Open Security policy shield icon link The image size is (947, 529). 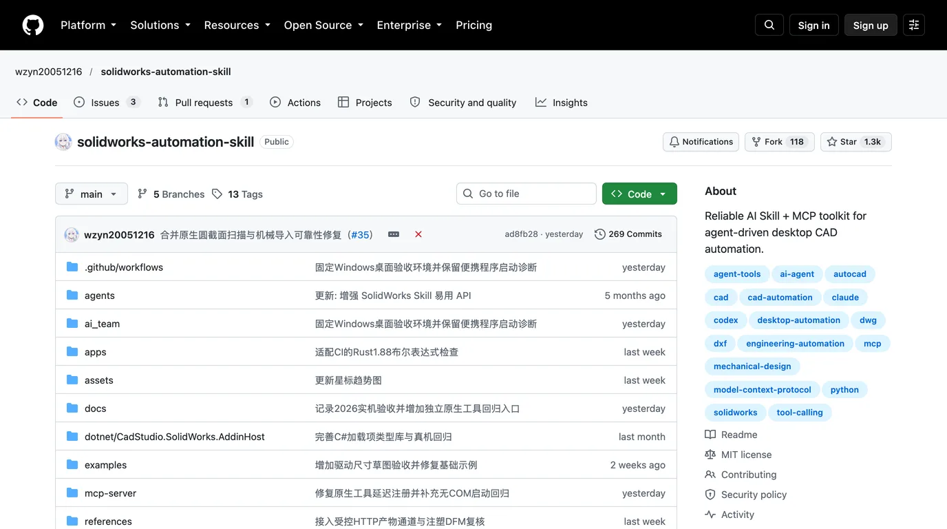(x=746, y=495)
